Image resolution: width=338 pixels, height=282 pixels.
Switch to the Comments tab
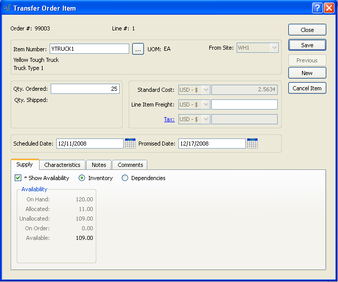tap(130, 165)
